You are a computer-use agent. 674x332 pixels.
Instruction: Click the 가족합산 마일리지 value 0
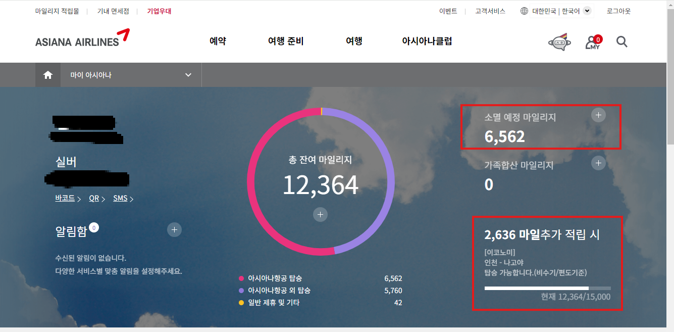click(x=489, y=185)
